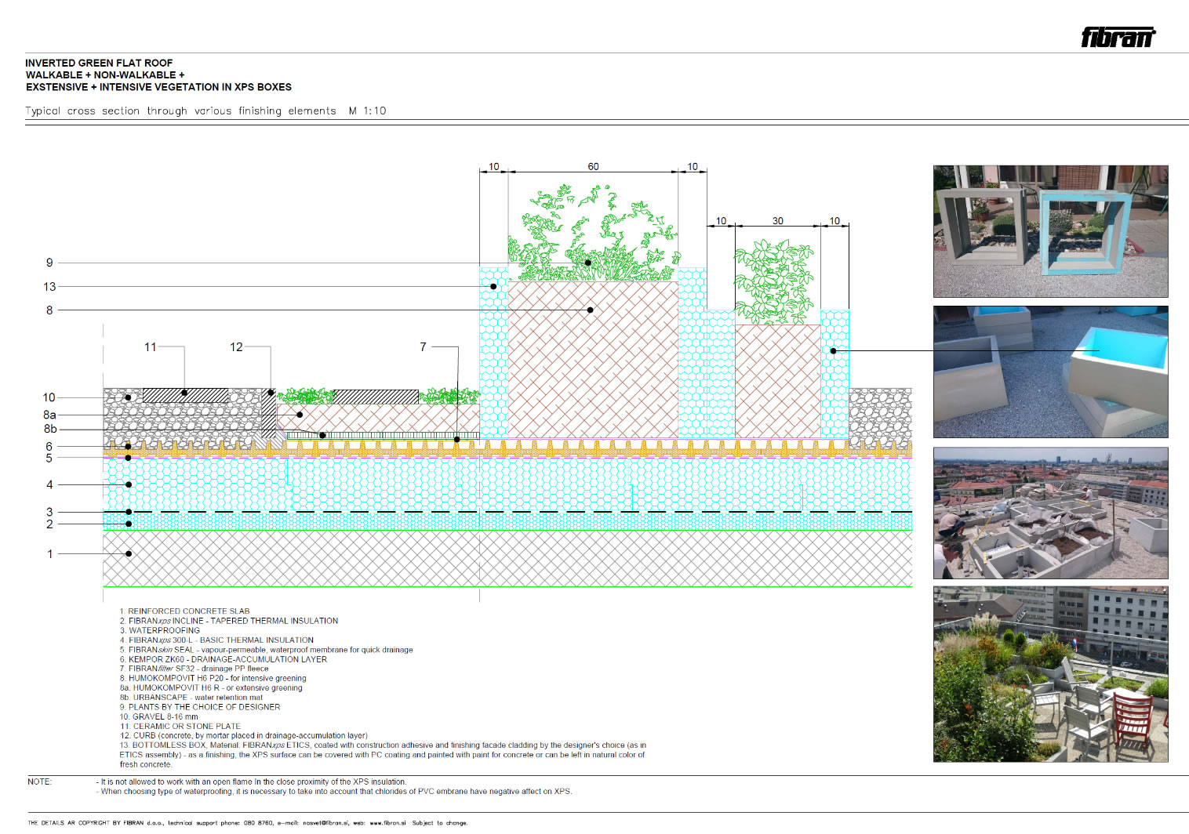The image size is (1189, 834).
Task: Click callout number 8 on the left
Action: (x=49, y=310)
